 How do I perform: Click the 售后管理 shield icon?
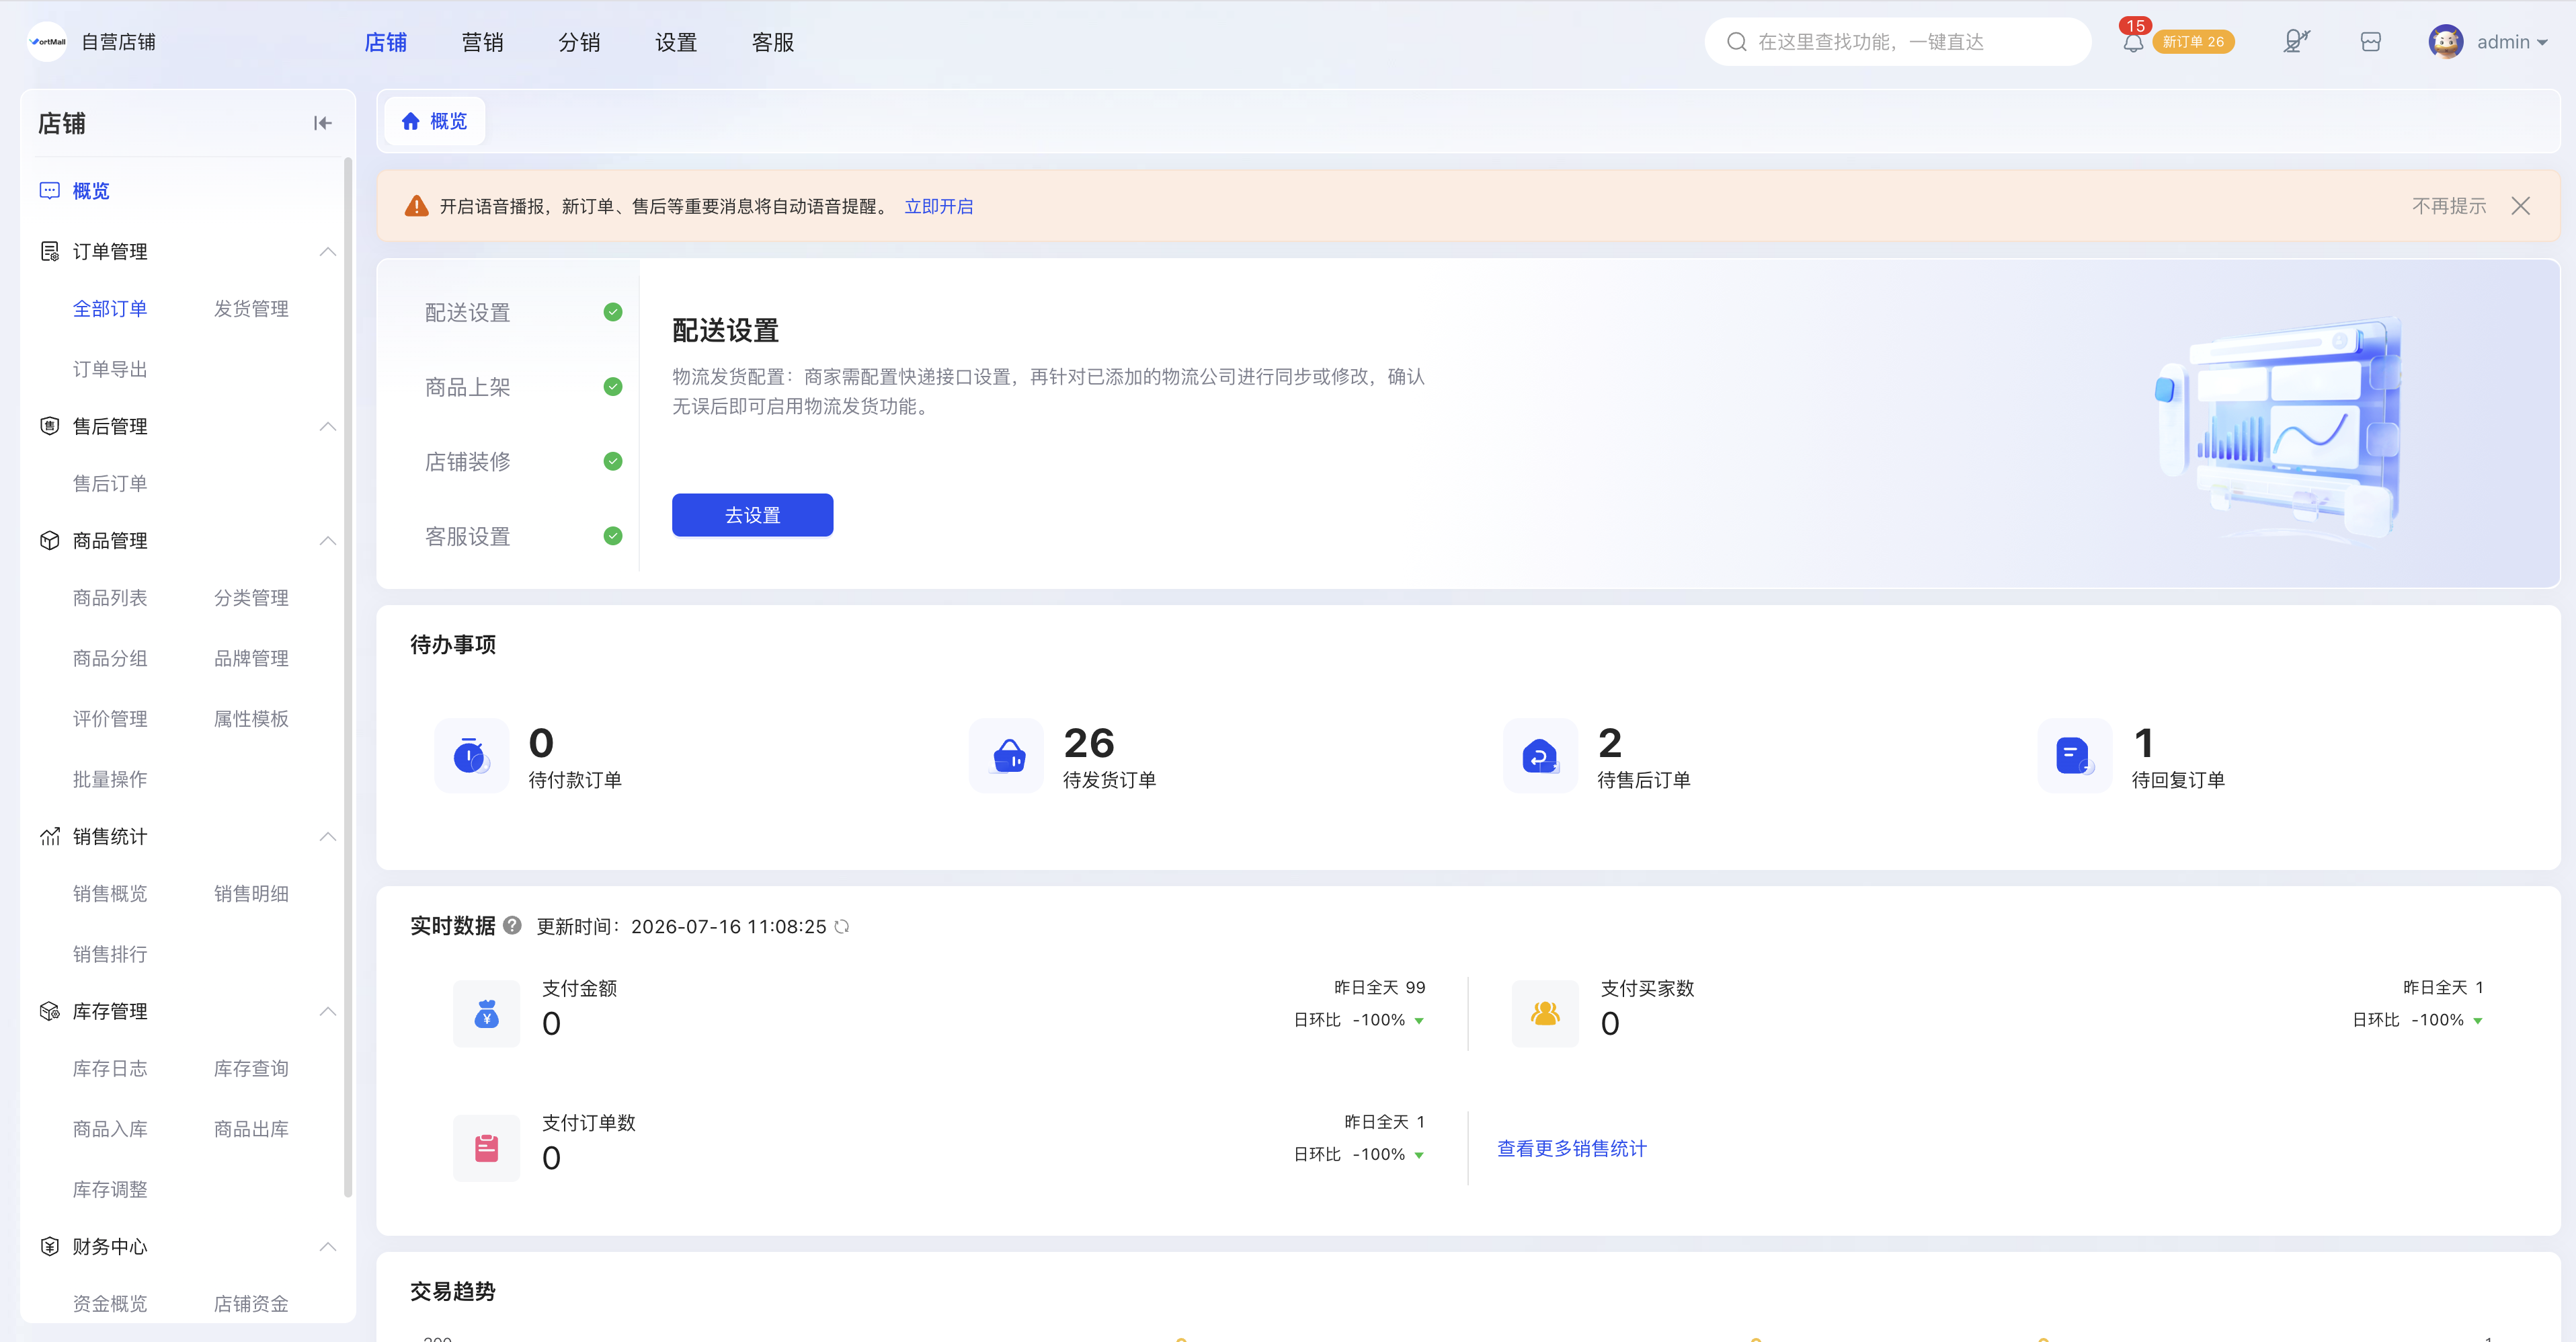click(49, 426)
